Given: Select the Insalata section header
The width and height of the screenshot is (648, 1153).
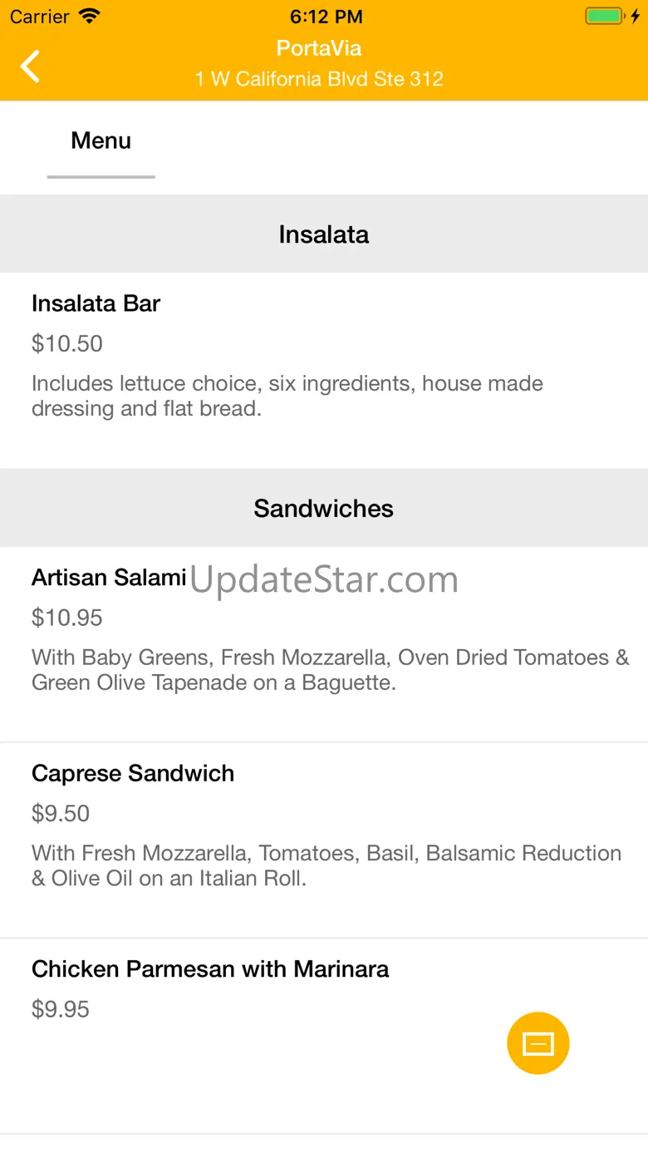Looking at the screenshot, I should 324,234.
